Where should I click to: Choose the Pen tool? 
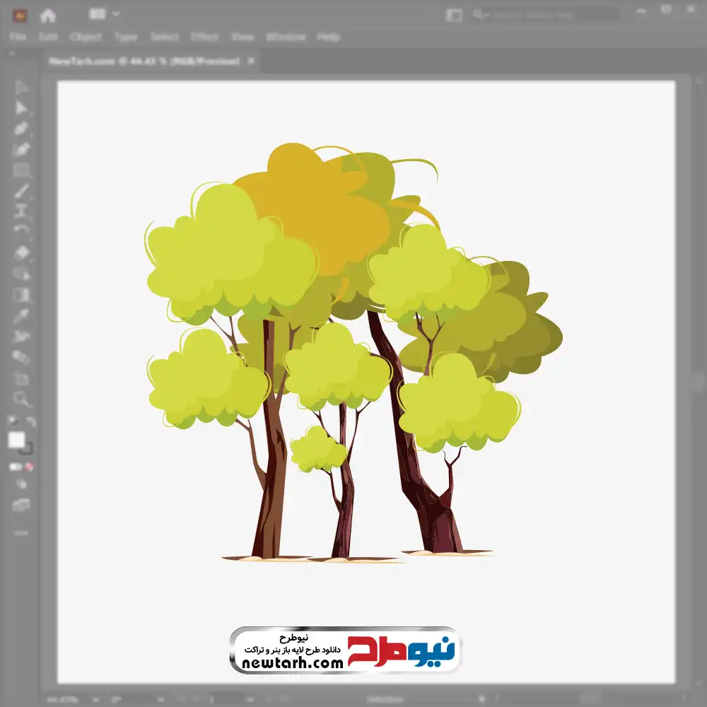coord(21,129)
